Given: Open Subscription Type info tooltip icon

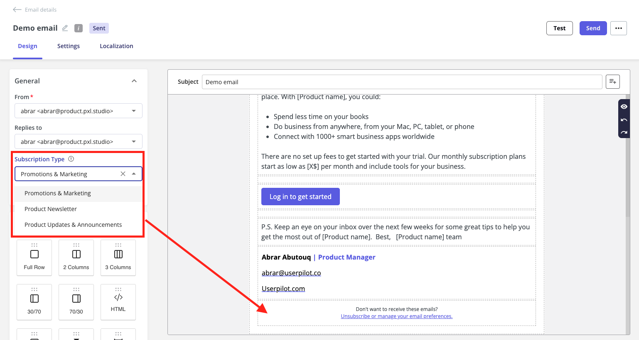Looking at the screenshot, I should 71,159.
